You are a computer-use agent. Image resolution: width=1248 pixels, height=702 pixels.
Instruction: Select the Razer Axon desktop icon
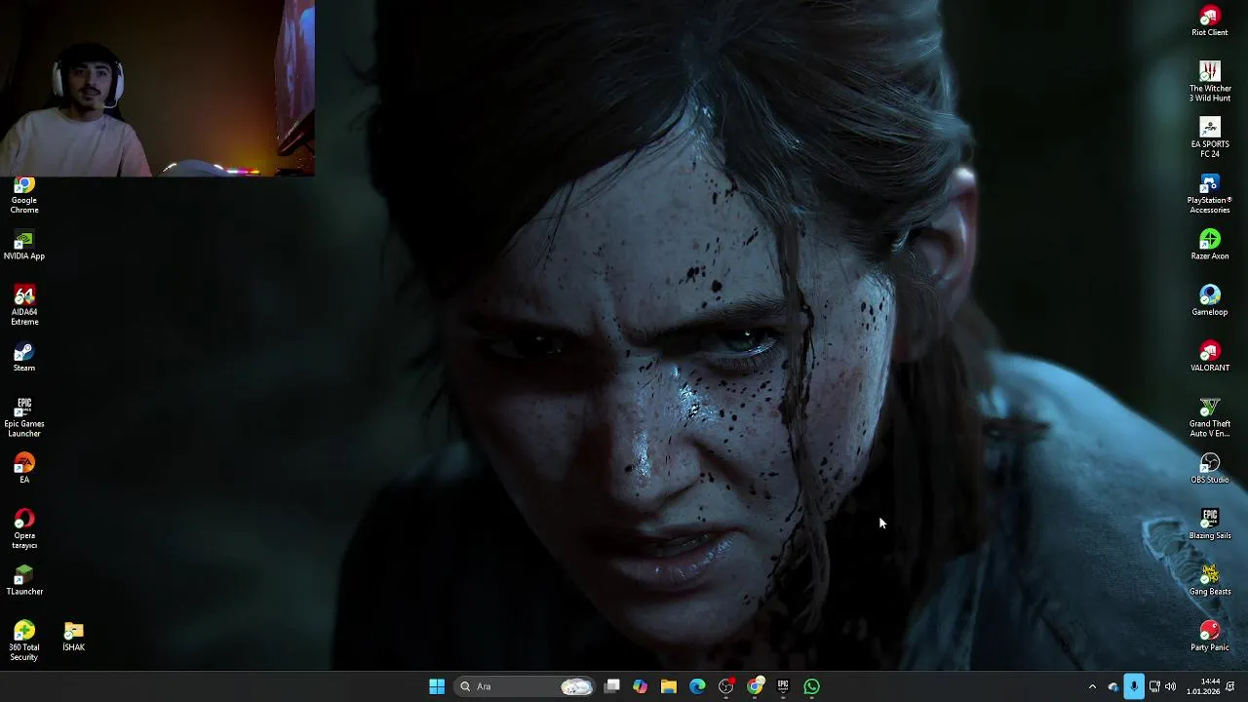(x=1210, y=245)
